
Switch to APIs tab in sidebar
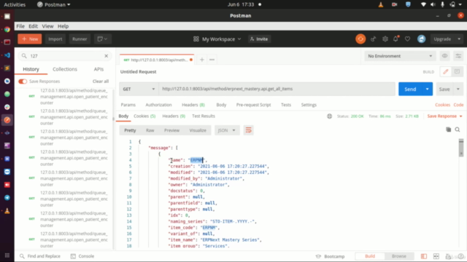pos(99,69)
